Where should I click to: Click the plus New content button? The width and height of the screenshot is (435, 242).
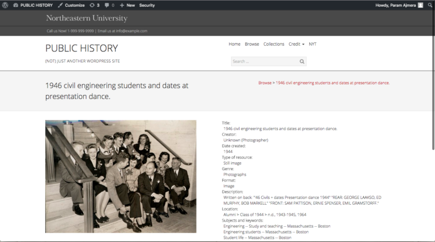pyautogui.click(x=127, y=5)
